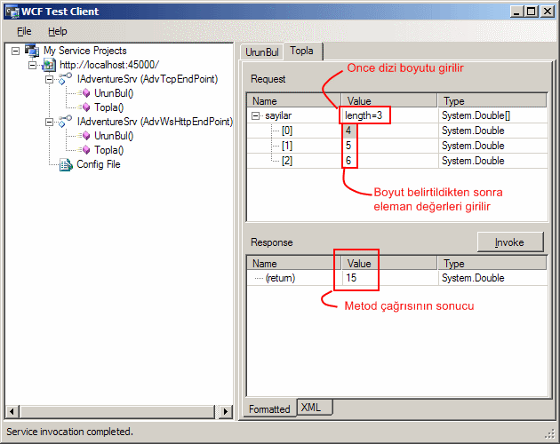560x444 pixels.
Task: Collapse the My Service Projects tree node
Action: click(17, 52)
